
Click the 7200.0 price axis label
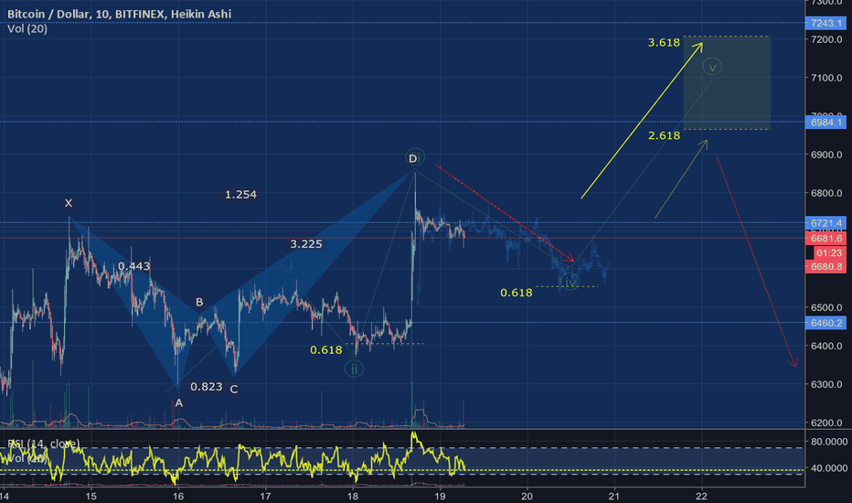coord(826,39)
